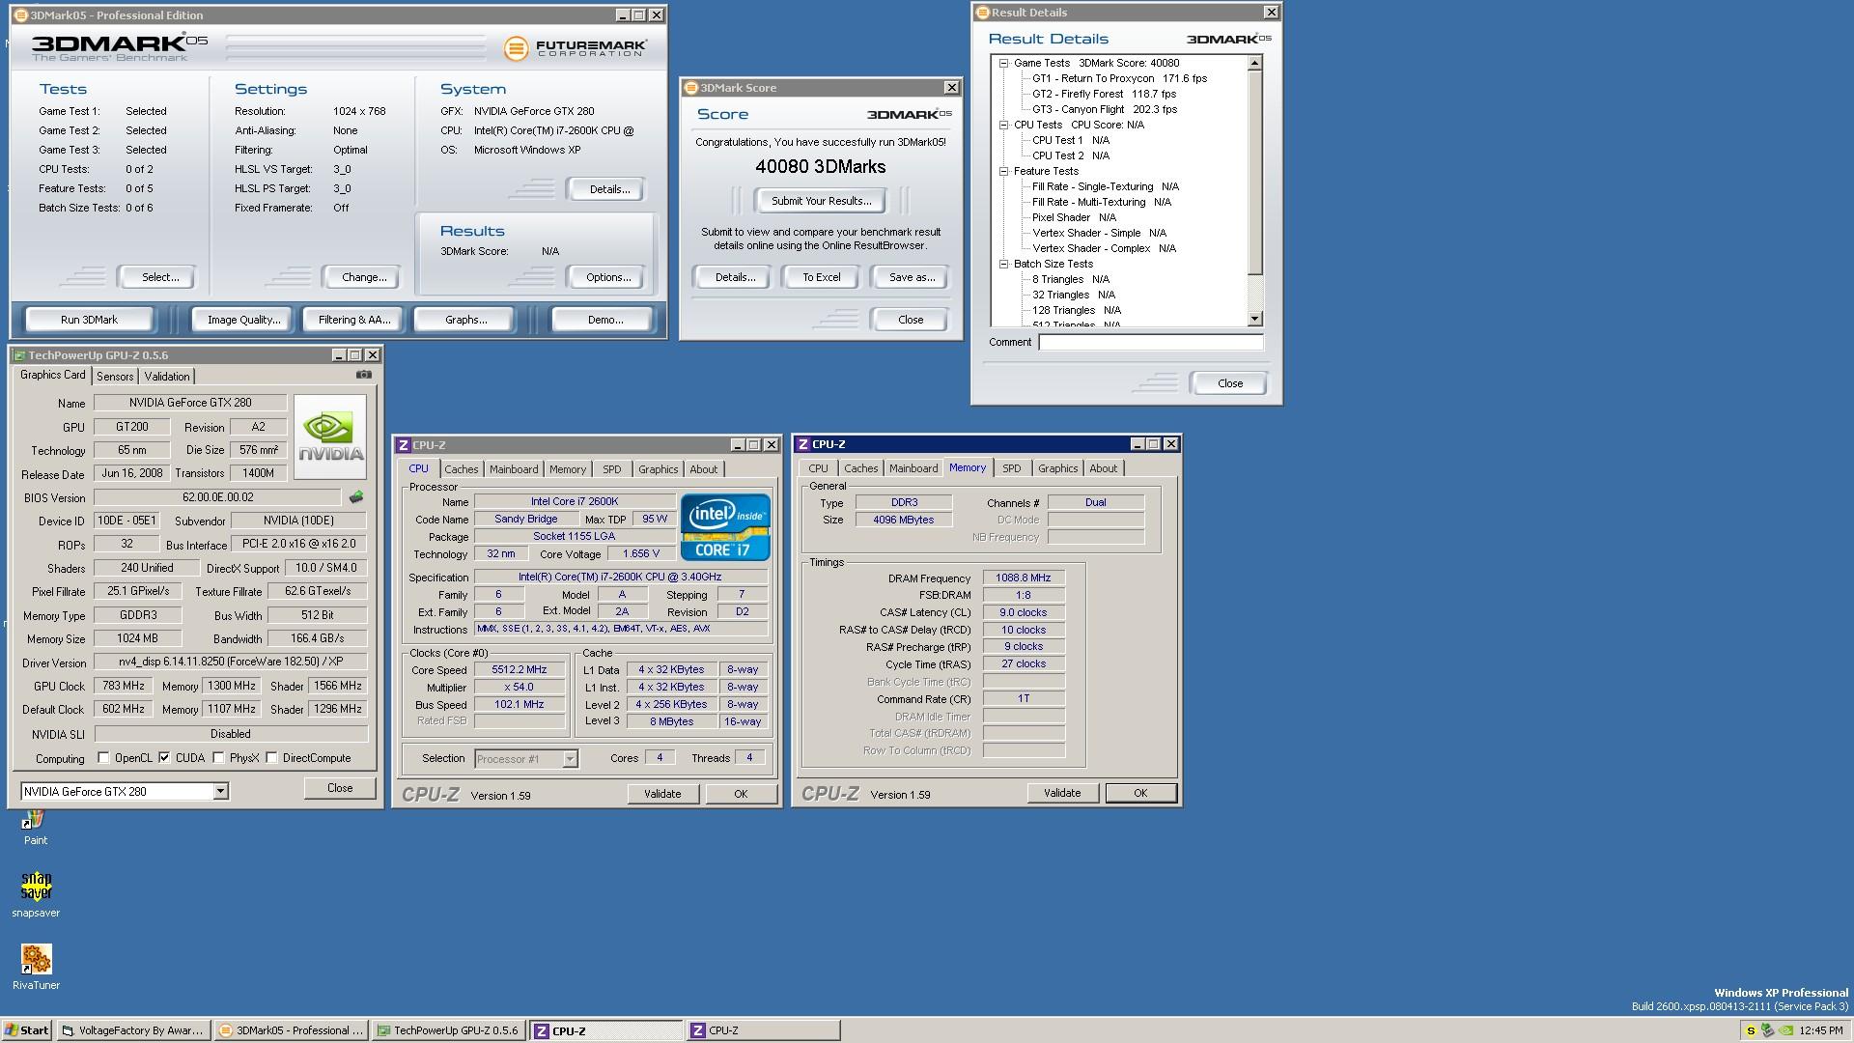The height and width of the screenshot is (1043, 1854).
Task: Click the Run 3DMark button
Action: (x=89, y=320)
